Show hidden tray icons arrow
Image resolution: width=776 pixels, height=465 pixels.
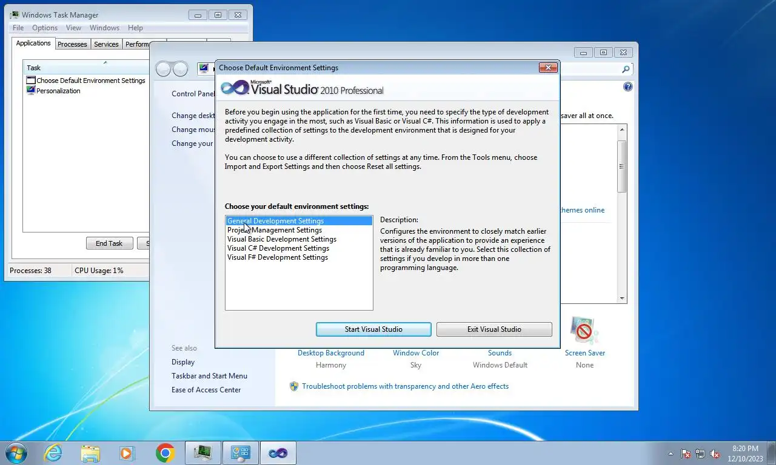(x=671, y=453)
